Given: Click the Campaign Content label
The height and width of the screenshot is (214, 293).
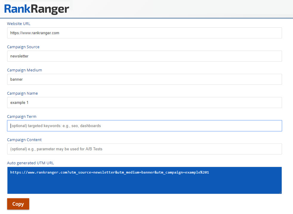Looking at the screenshot, I should click(24, 140).
